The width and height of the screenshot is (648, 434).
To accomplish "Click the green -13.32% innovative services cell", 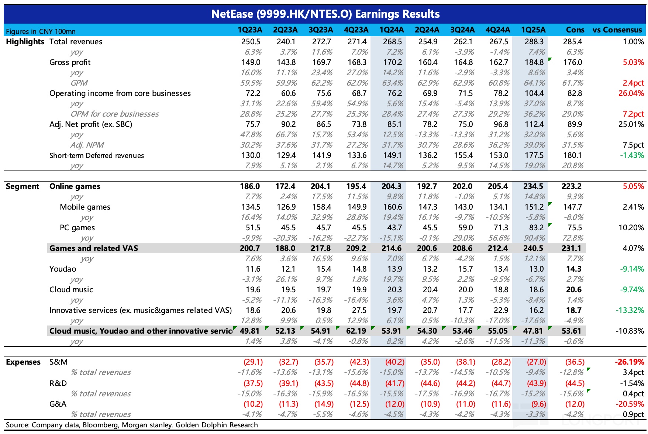I will [630, 310].
